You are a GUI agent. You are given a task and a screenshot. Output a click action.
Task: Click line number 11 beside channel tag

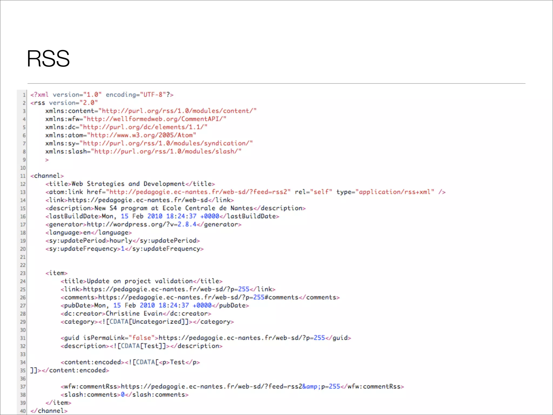[x=23, y=176]
